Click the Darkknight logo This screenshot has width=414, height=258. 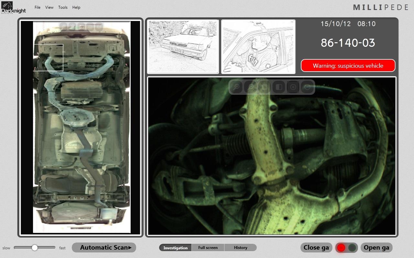point(13,8)
